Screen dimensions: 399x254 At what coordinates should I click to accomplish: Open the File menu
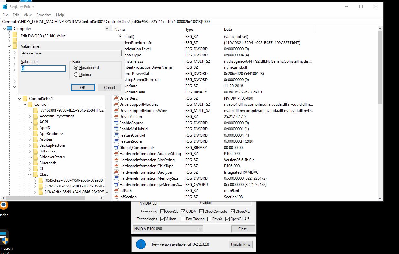point(5,15)
